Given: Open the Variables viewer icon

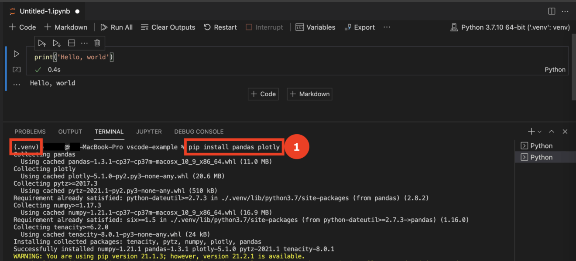Looking at the screenshot, I should tap(301, 27).
